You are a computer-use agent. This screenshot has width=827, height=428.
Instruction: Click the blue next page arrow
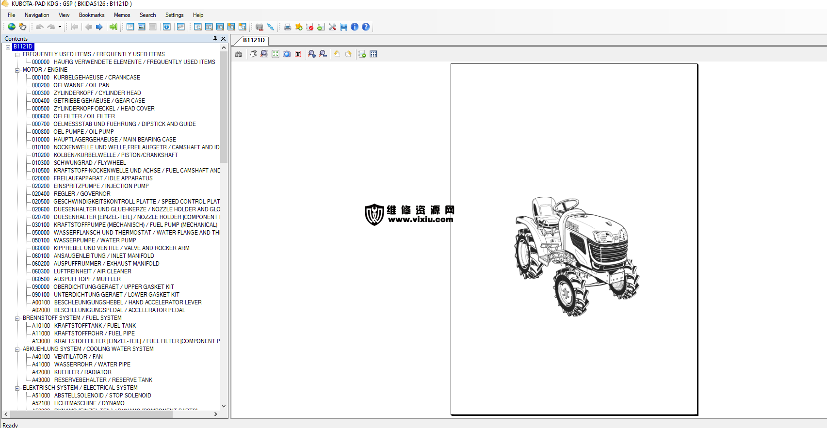point(99,27)
